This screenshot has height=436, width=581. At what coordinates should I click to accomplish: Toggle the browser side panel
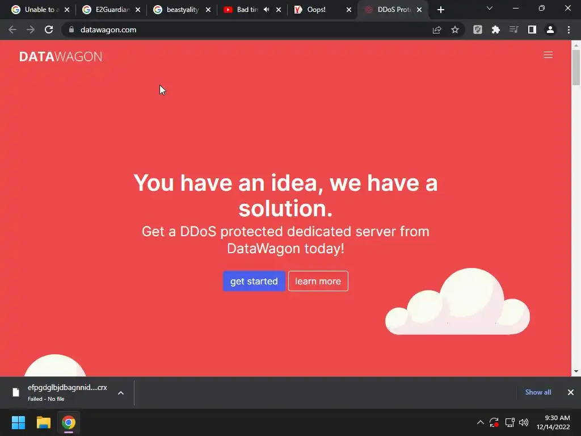pyautogui.click(x=532, y=30)
